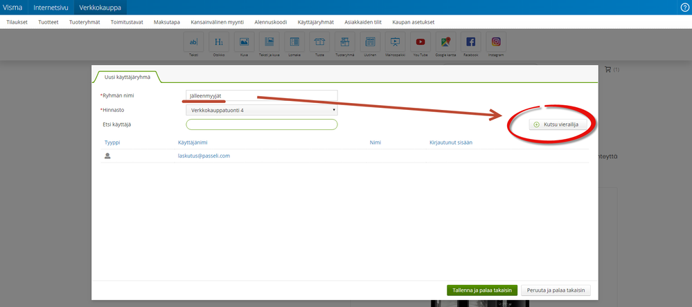This screenshot has width=692, height=307.
Task: Open the Alennuskoodi menu
Action: (x=271, y=22)
